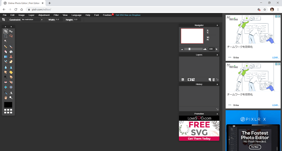Close the History panel

point(217,84)
